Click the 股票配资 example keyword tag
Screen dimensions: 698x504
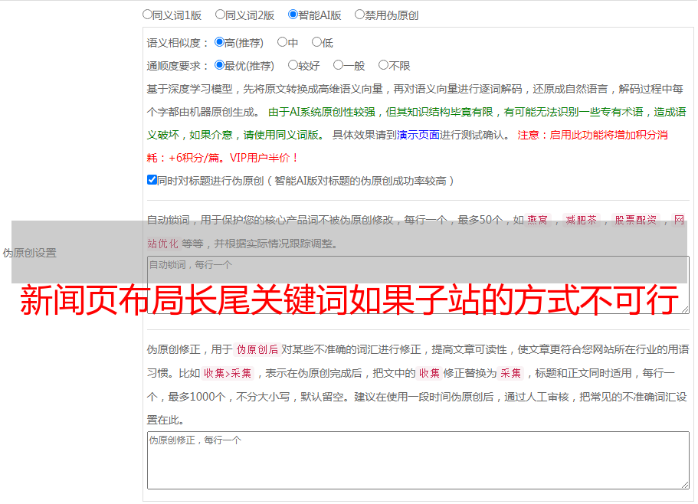pos(635,220)
